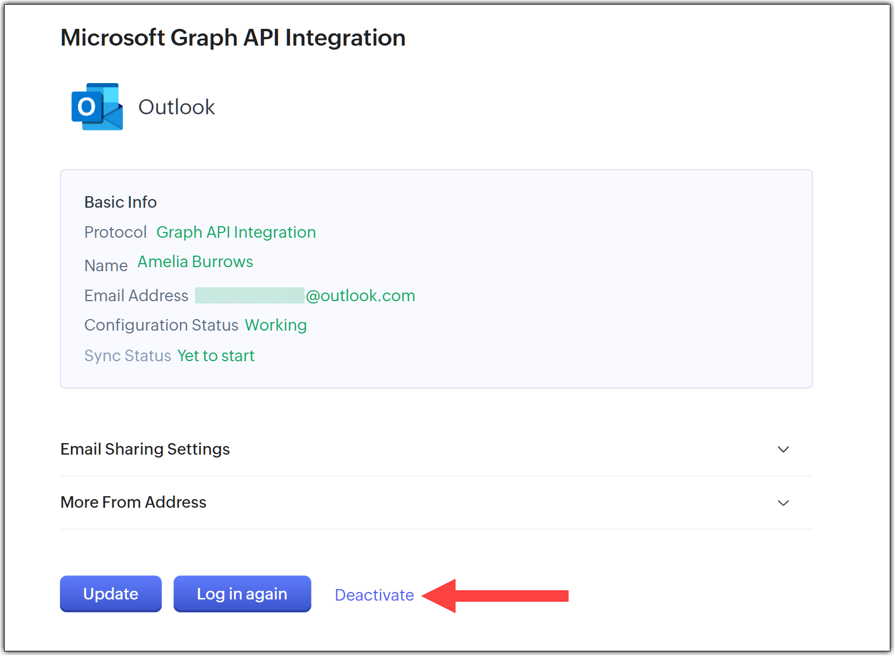Click the Log in again button
895x656 pixels.
242,594
